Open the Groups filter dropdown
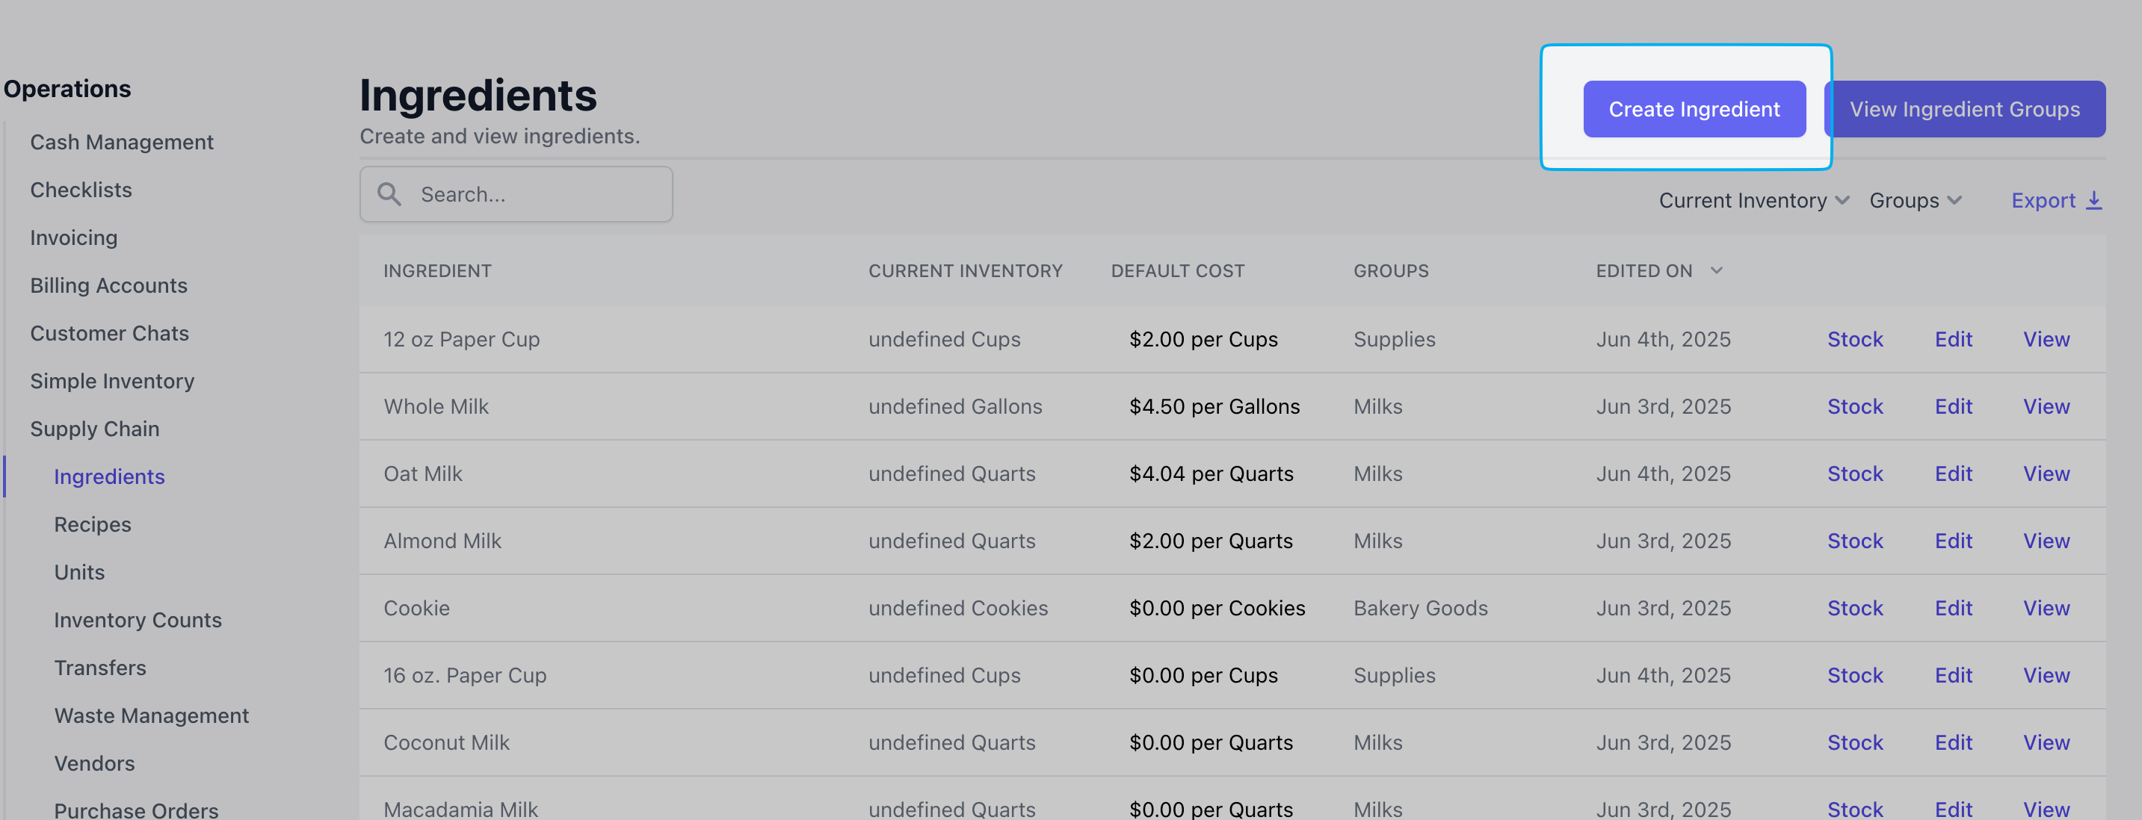The image size is (2142, 820). coord(1915,201)
